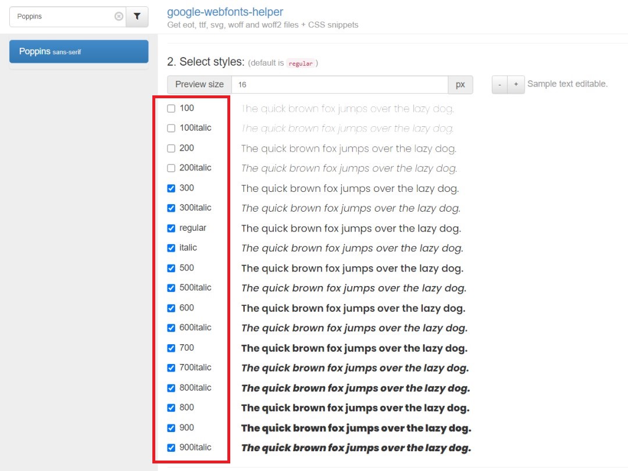Click the px unit button
This screenshot has width=628, height=471.
460,84
